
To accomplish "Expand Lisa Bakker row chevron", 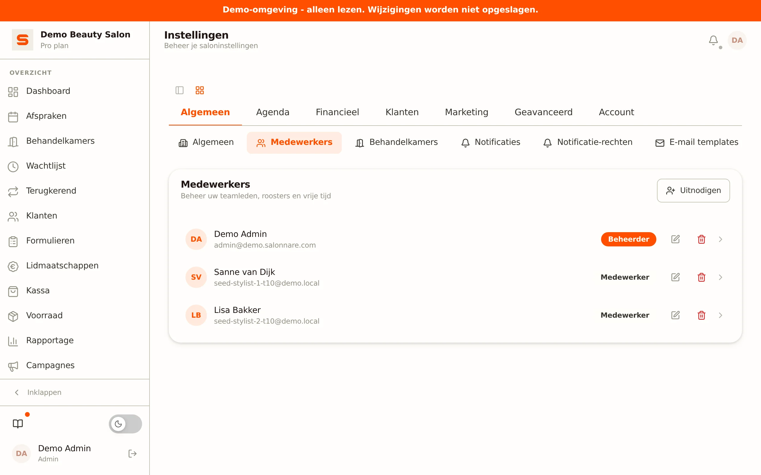I will coord(721,315).
